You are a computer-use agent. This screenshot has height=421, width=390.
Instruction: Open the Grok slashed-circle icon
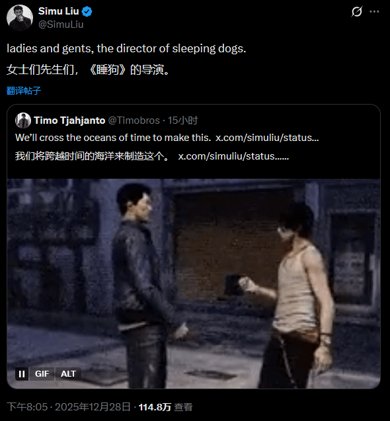coord(356,11)
